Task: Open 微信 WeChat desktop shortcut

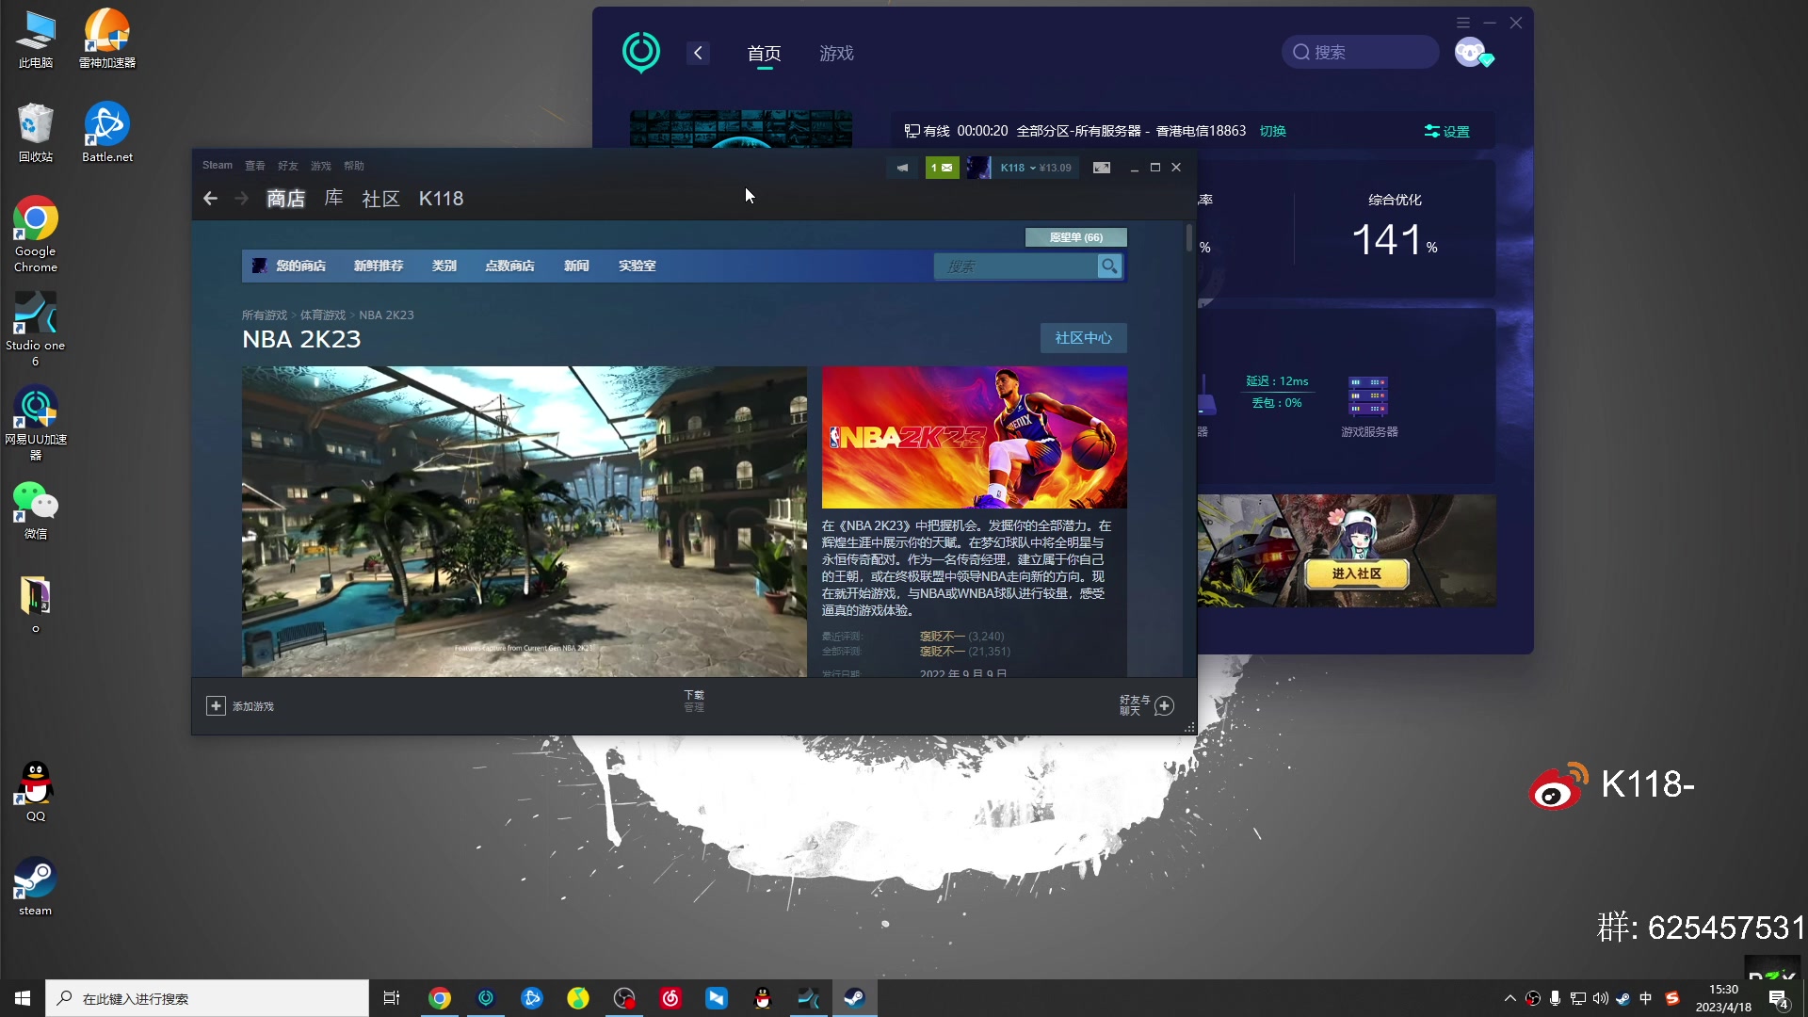Action: (x=36, y=510)
